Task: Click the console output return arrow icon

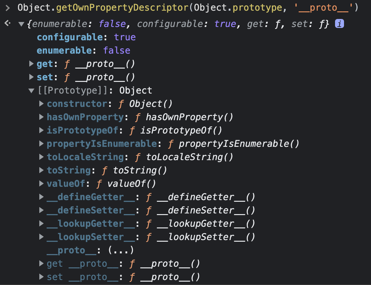Action: (7, 23)
